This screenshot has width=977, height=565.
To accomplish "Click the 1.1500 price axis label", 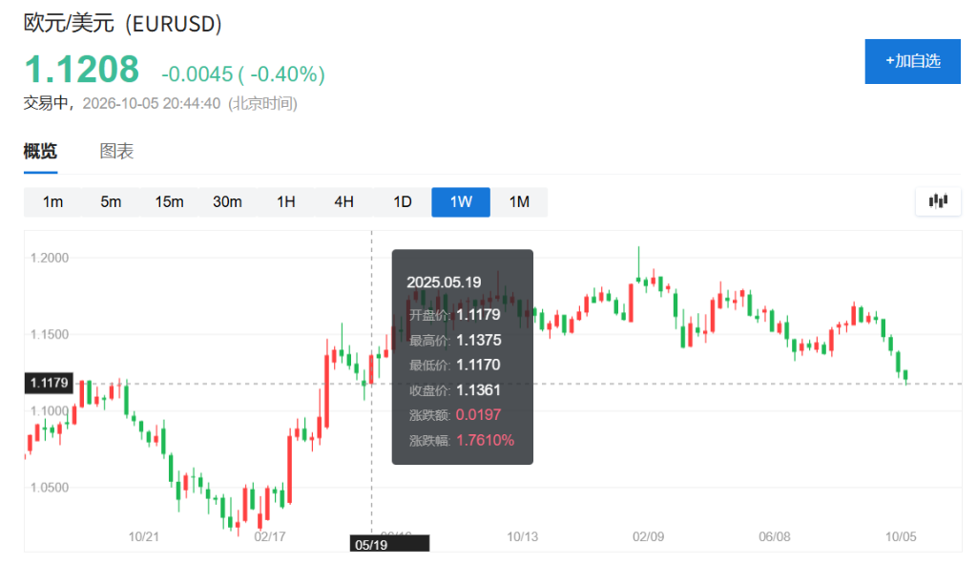I will coord(50,335).
